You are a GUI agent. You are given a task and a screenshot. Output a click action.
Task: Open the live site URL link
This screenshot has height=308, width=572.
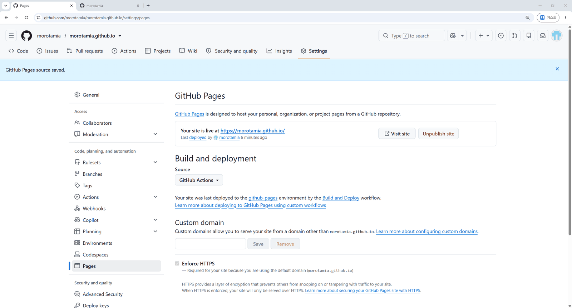pos(252,131)
